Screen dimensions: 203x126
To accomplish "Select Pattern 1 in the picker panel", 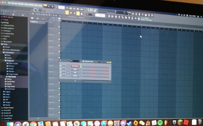I will [x=38, y=22].
